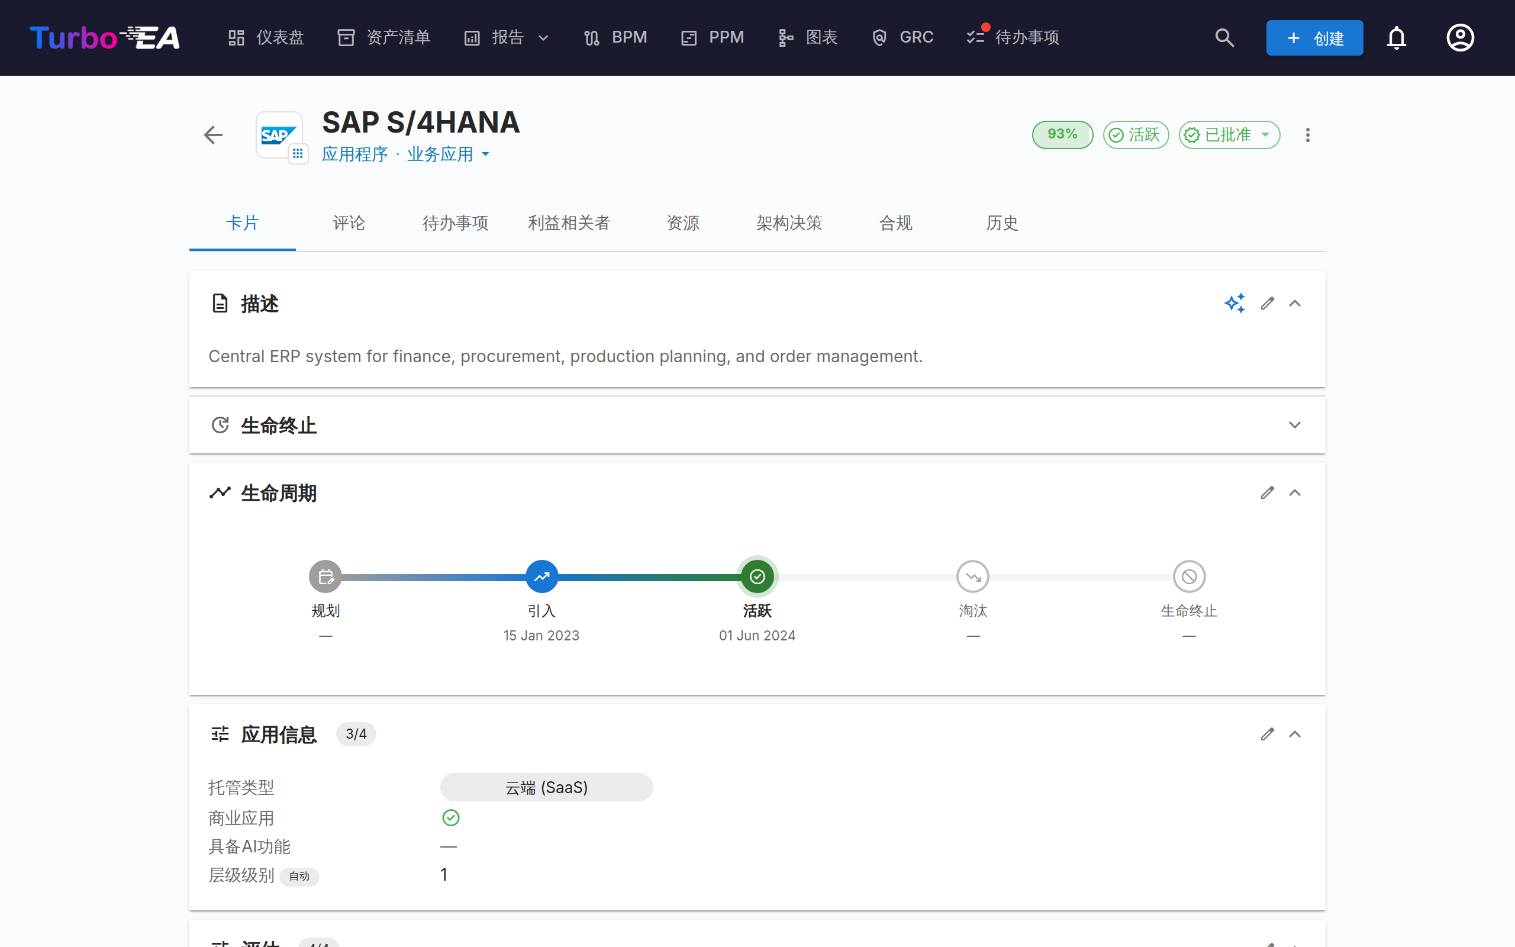Screen dimensions: 1515x947
Task: Edit the 描述 section with pencil icon
Action: tap(1267, 304)
